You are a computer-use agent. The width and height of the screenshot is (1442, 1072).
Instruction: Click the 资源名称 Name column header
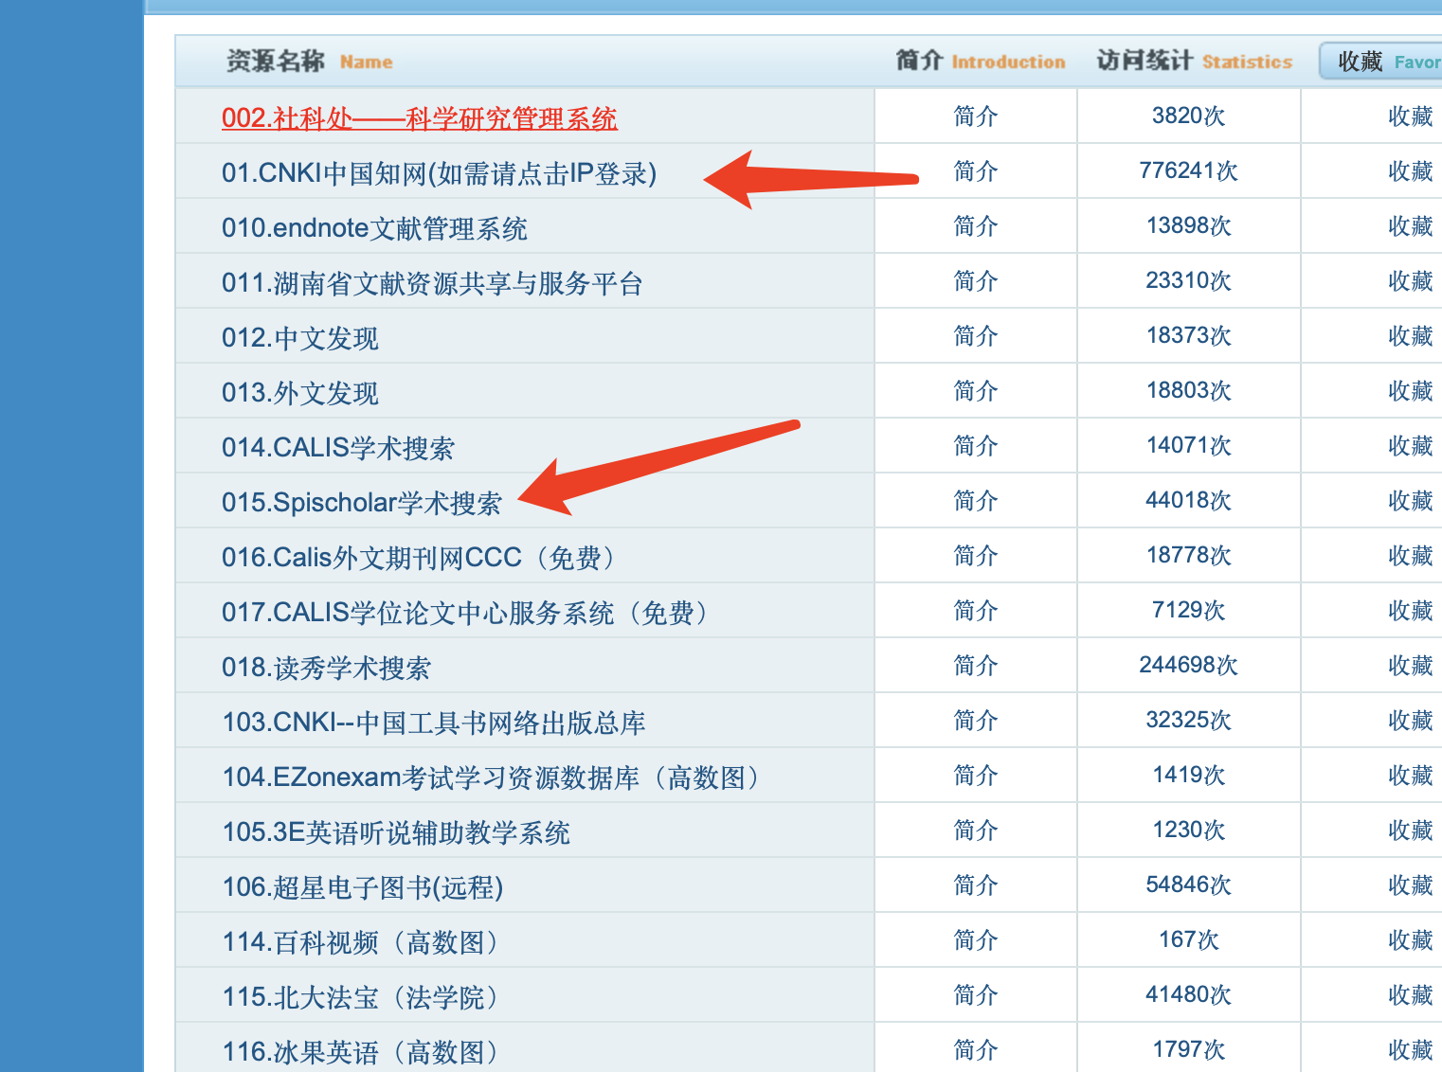click(309, 62)
